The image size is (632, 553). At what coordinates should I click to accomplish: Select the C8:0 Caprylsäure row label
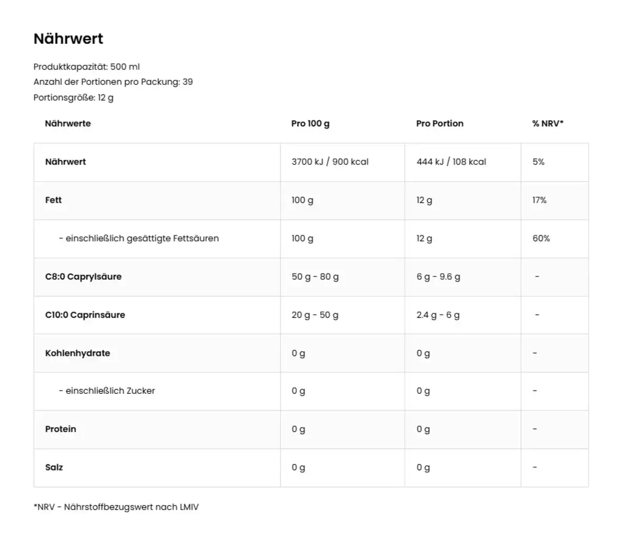click(83, 277)
